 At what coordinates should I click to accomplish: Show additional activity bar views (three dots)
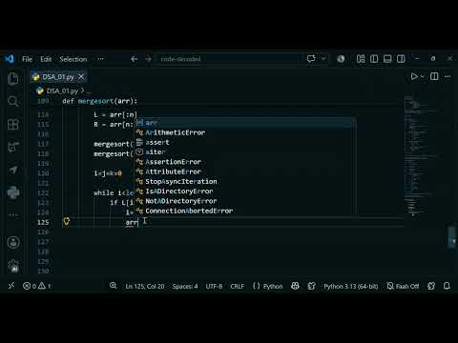(x=13, y=215)
